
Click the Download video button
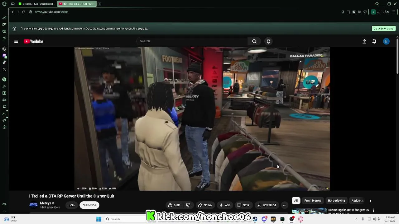click(267, 205)
